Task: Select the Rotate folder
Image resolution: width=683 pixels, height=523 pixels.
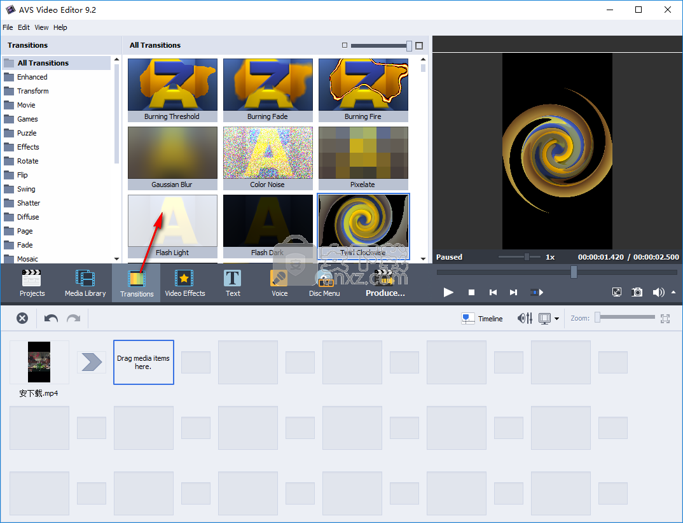Action: [56, 161]
